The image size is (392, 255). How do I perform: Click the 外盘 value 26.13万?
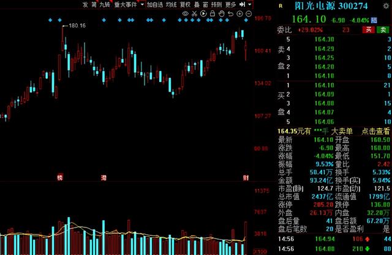click(321, 213)
